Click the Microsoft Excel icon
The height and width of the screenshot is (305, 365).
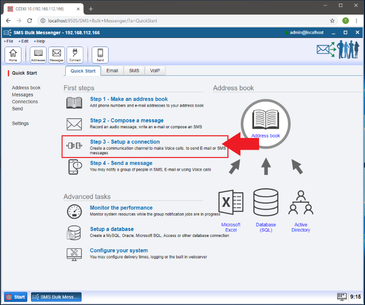[x=231, y=203]
